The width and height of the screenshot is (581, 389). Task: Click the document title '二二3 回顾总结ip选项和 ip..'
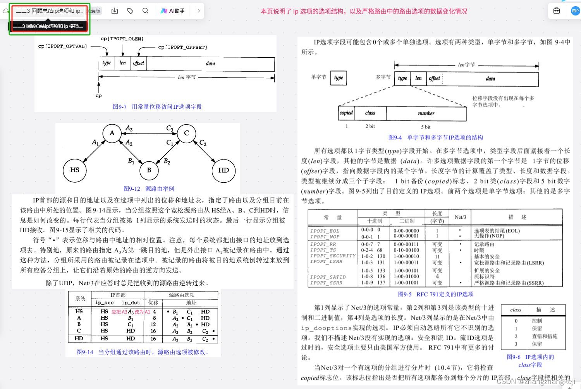pyautogui.click(x=49, y=11)
